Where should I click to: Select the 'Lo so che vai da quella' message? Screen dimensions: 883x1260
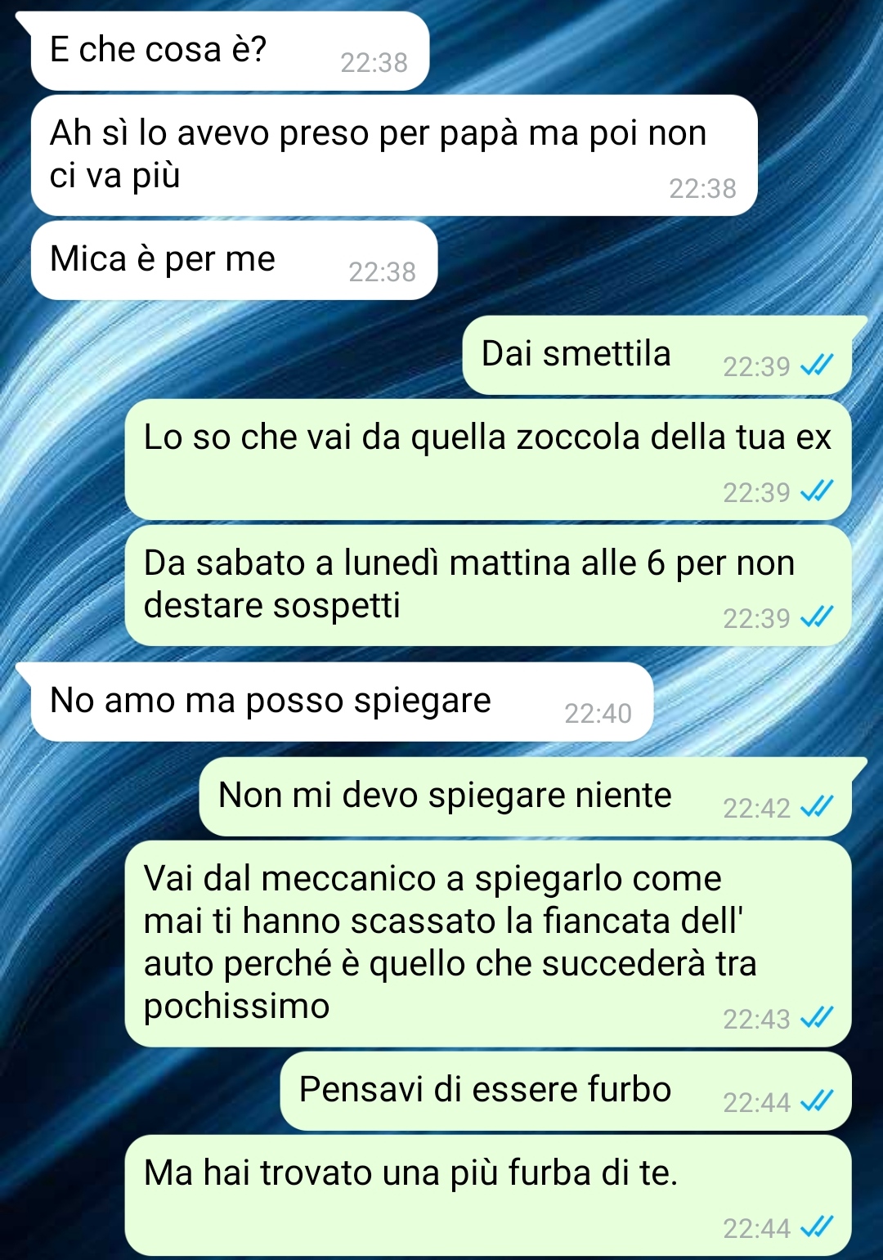click(488, 460)
